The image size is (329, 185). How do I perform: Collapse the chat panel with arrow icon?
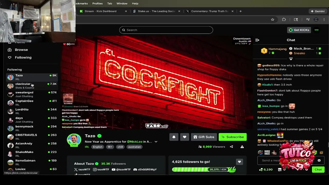(x=257, y=40)
